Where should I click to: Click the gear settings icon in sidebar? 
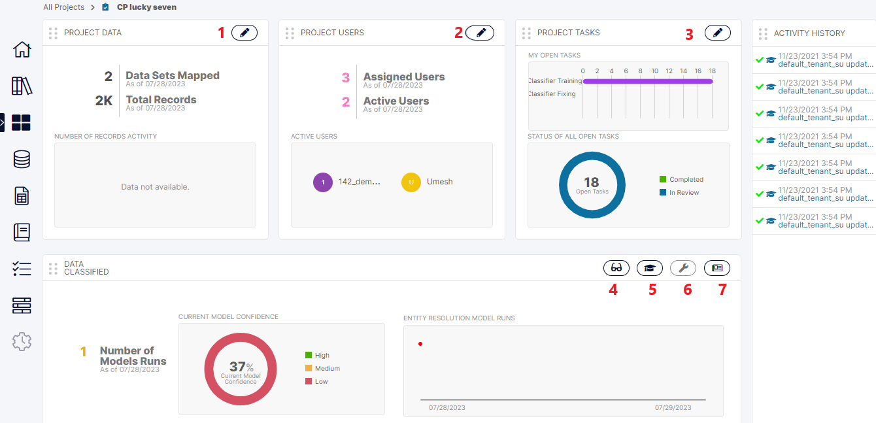[x=22, y=341]
